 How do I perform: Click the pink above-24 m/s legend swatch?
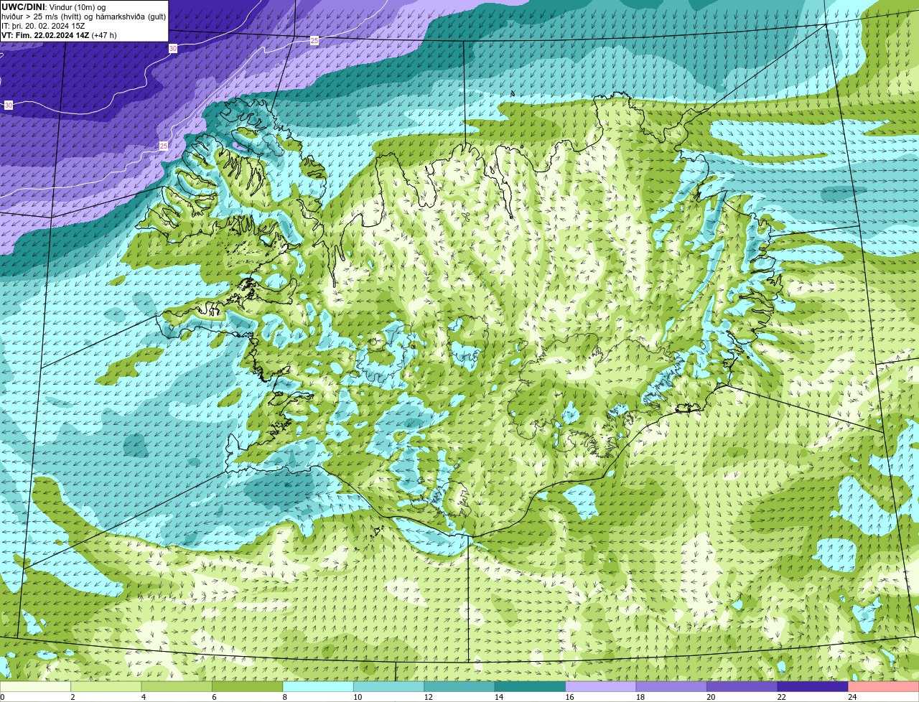tap(884, 686)
